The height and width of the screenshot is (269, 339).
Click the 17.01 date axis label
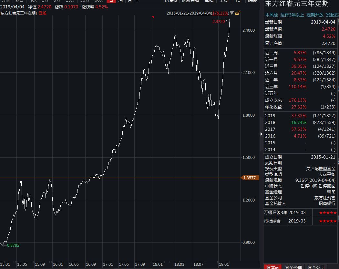coord(108,264)
